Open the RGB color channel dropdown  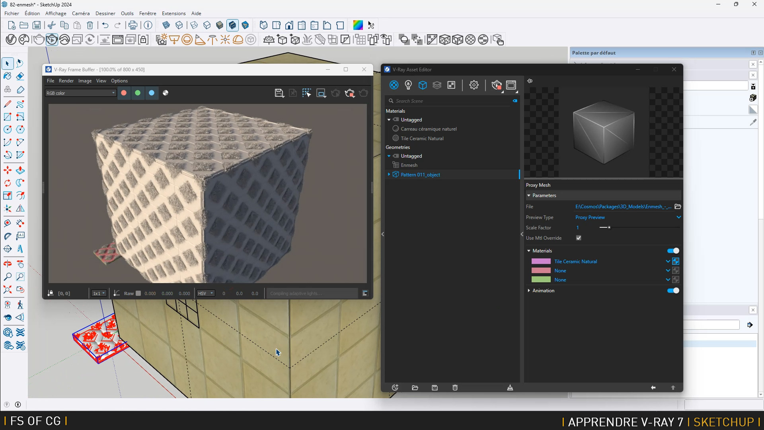pos(80,93)
